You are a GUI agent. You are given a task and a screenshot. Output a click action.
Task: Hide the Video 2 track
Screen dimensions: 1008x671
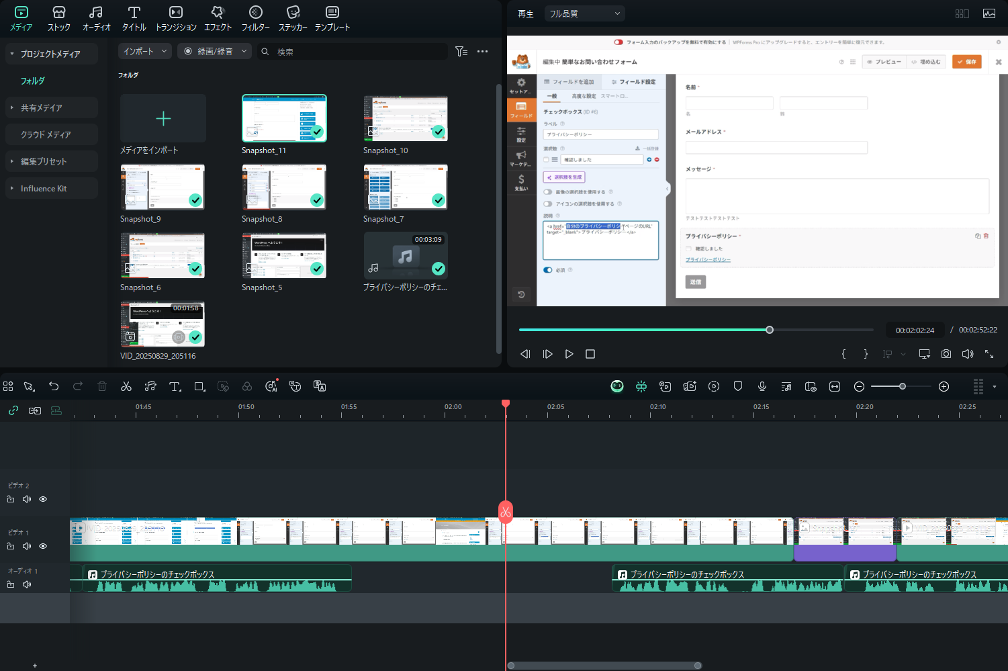tap(43, 499)
